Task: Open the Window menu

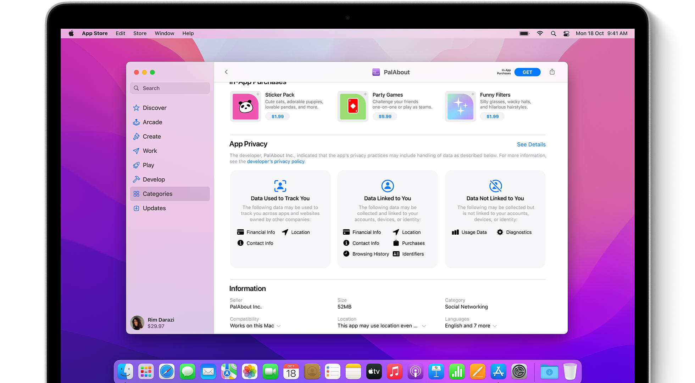Action: click(164, 33)
